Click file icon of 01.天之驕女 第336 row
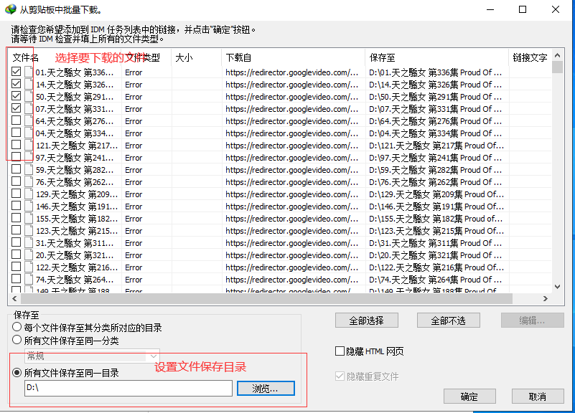This screenshot has height=413, width=575. point(29,72)
